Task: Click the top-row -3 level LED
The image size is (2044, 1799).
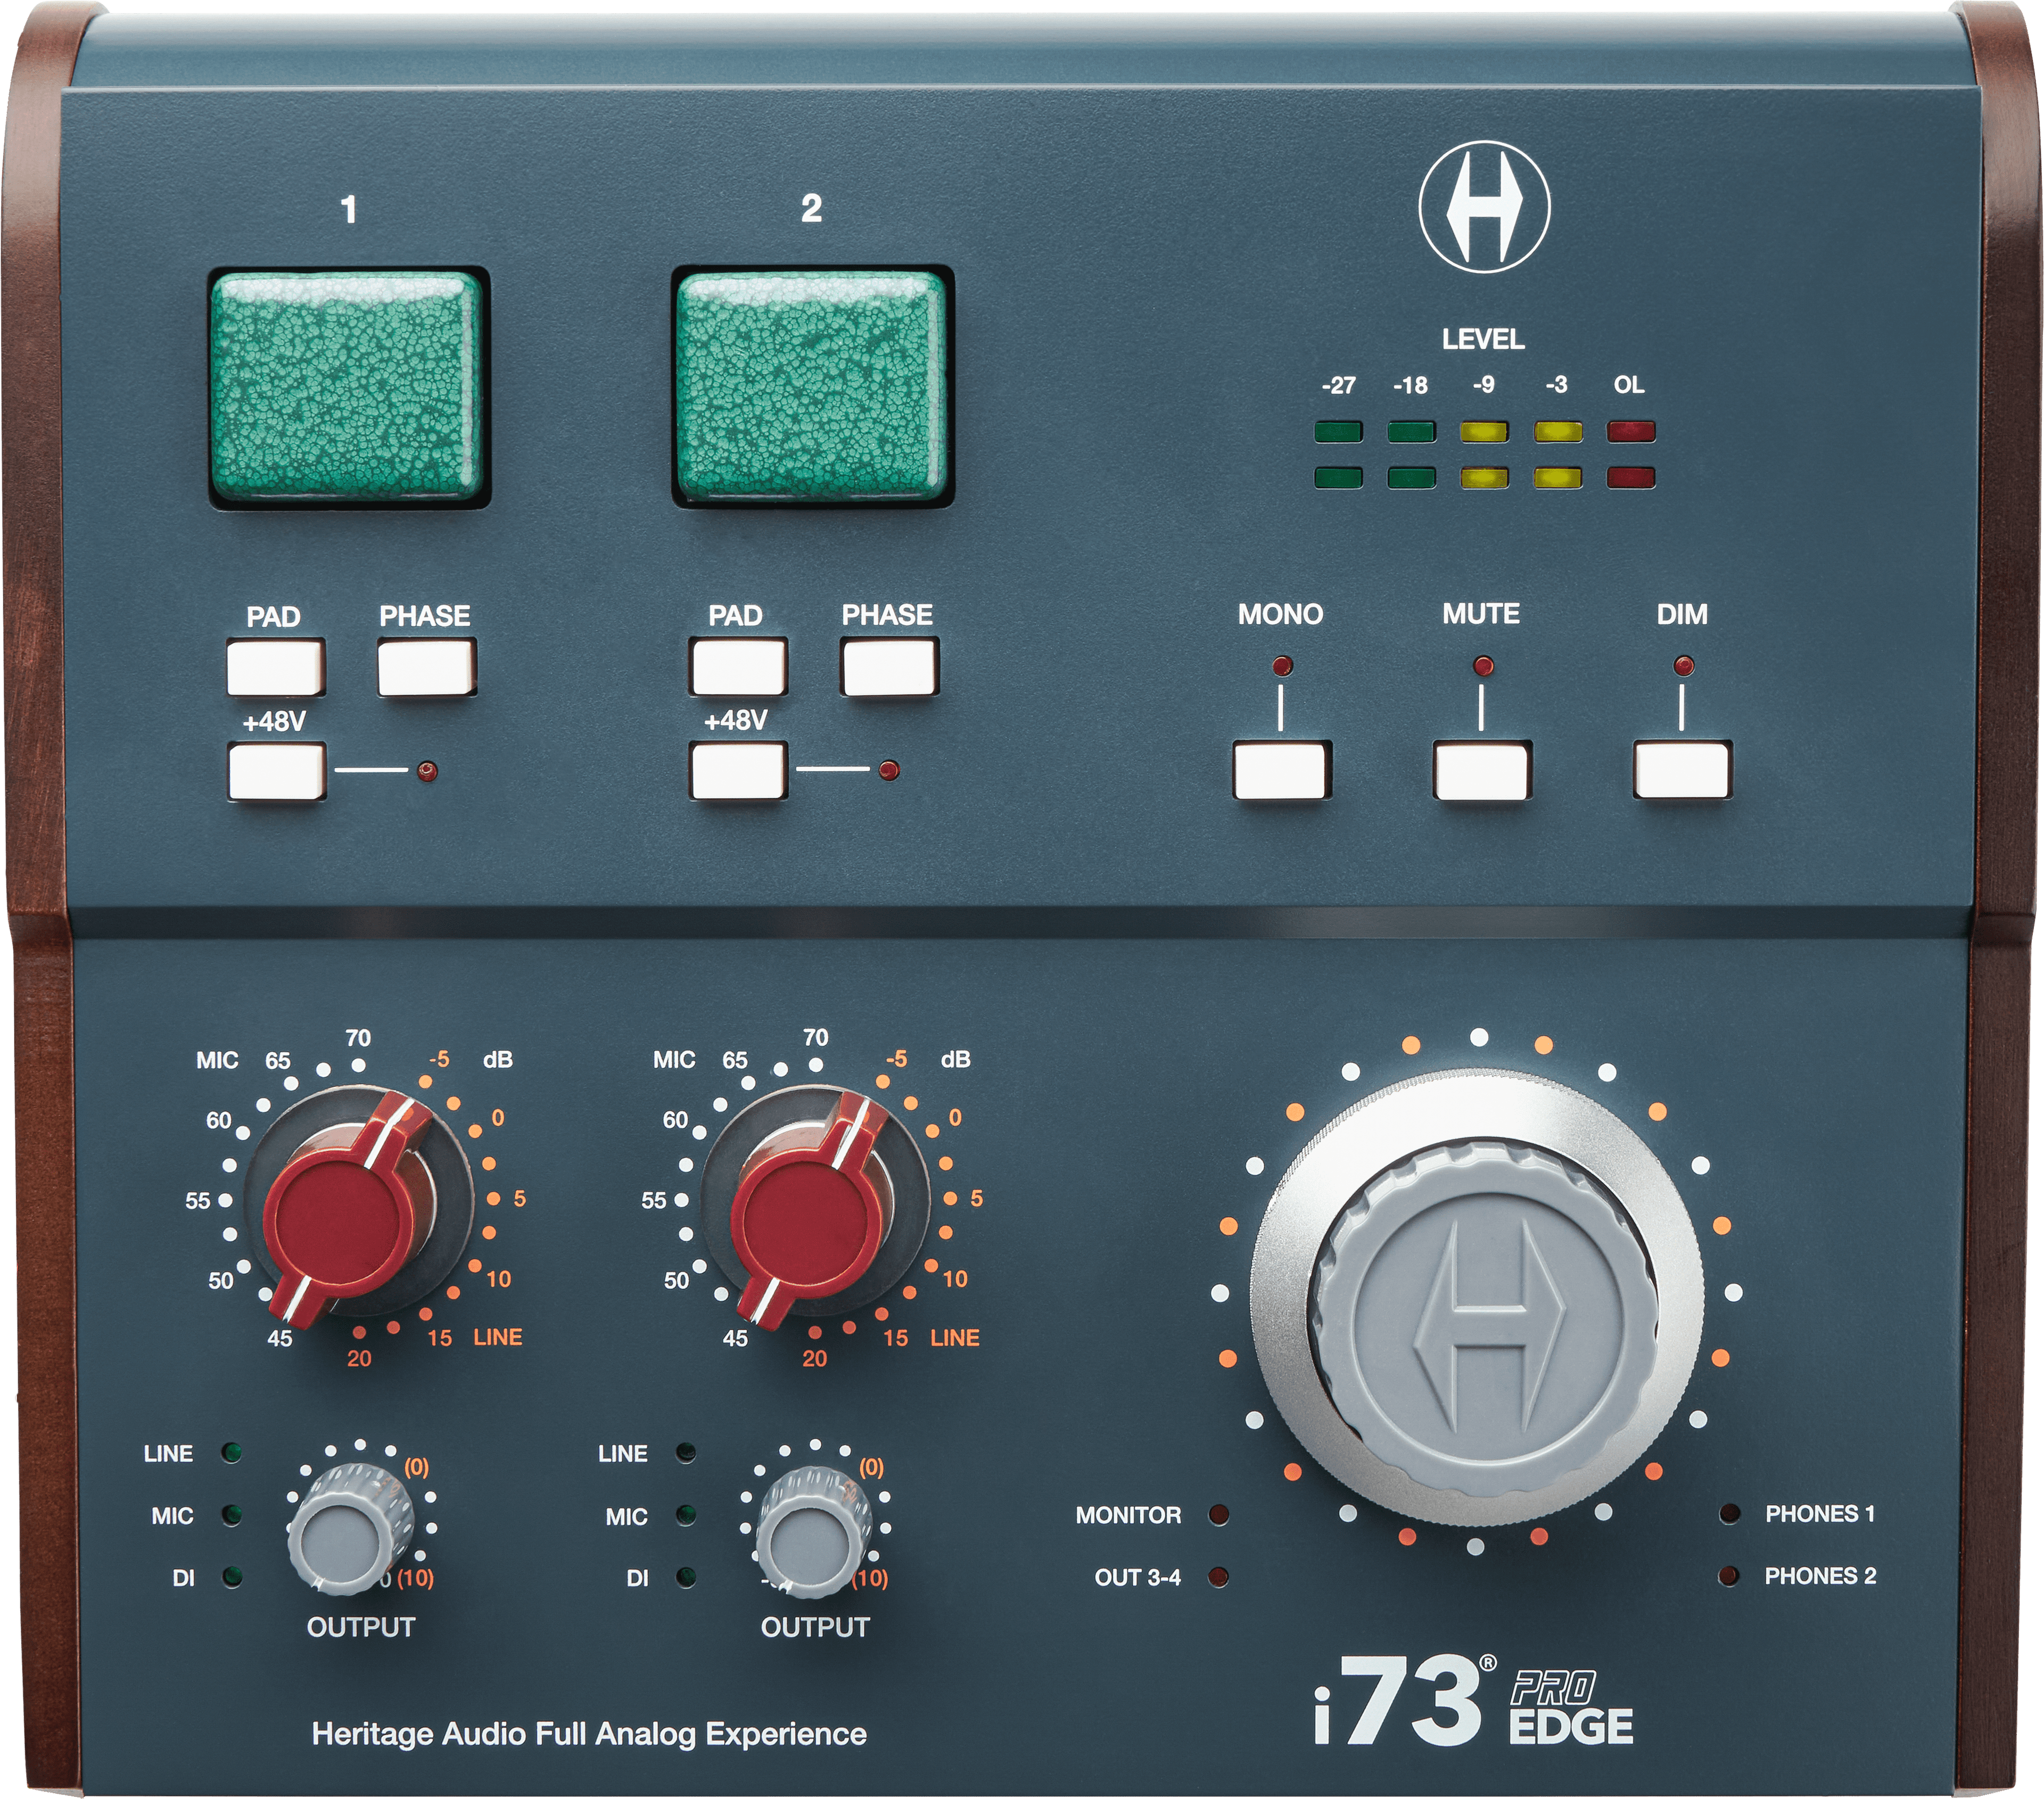Action: point(1558,432)
